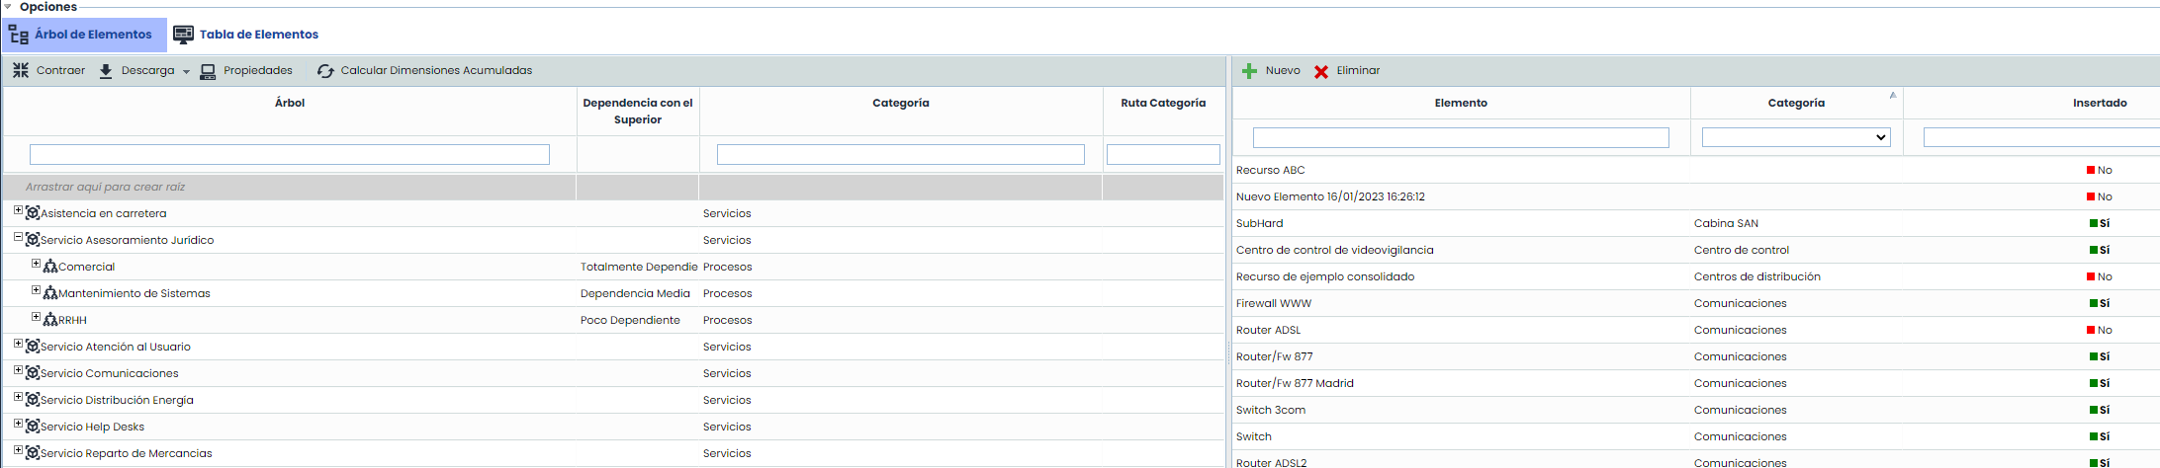
Task: Click Calcular Dimensiones Acumuladas refresh icon
Action: [325, 71]
